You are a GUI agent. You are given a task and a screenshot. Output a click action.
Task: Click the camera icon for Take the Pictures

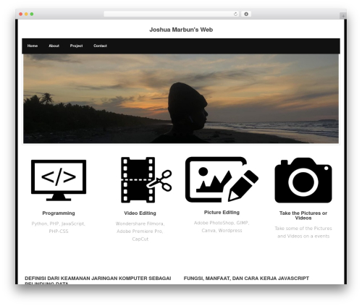303,180
